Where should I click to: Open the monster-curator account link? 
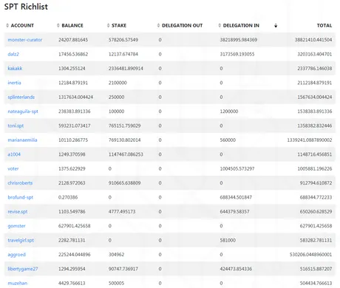[25, 40]
